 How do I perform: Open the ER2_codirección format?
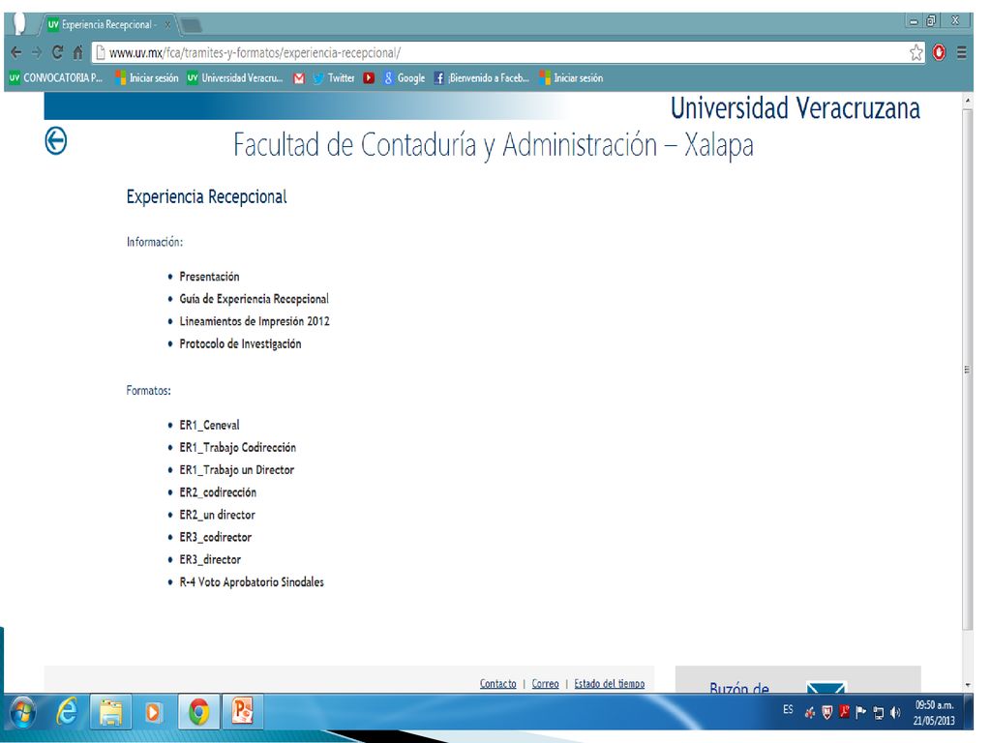click(218, 492)
